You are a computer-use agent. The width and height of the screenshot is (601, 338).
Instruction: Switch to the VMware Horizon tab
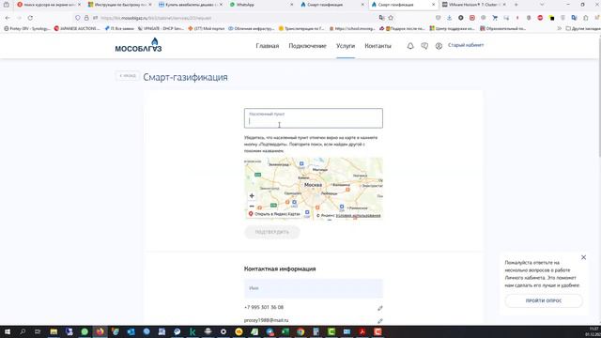tap(473, 5)
